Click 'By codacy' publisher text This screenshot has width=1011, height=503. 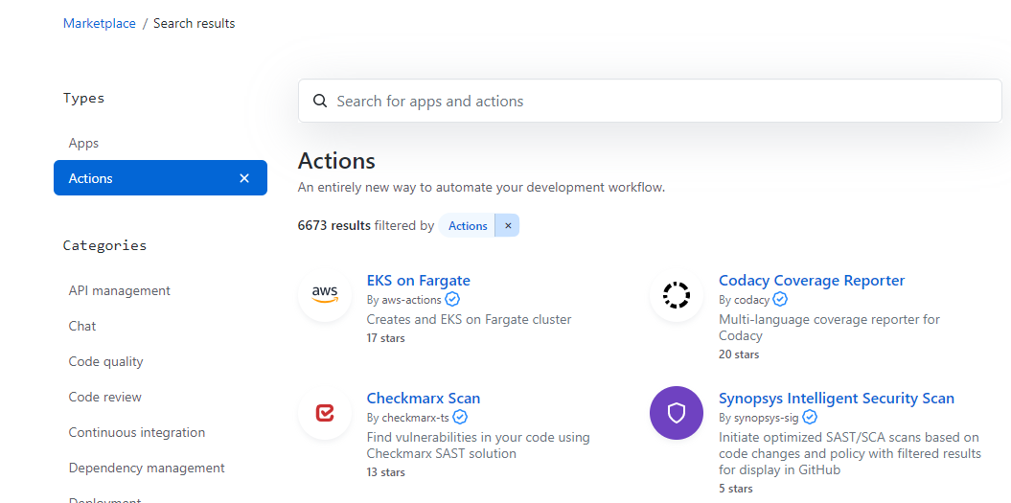744,300
